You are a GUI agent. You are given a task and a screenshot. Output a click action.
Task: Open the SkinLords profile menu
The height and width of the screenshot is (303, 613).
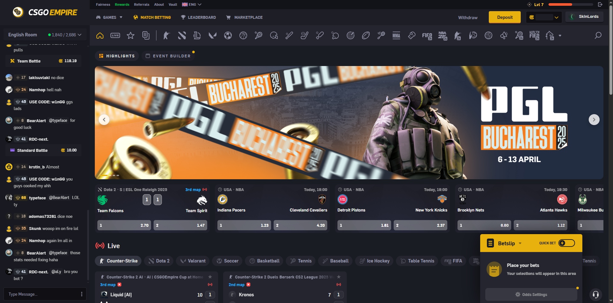coord(584,17)
